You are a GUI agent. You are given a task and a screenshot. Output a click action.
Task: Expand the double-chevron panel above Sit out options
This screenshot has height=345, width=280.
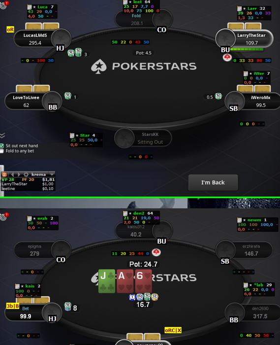pos(2,136)
